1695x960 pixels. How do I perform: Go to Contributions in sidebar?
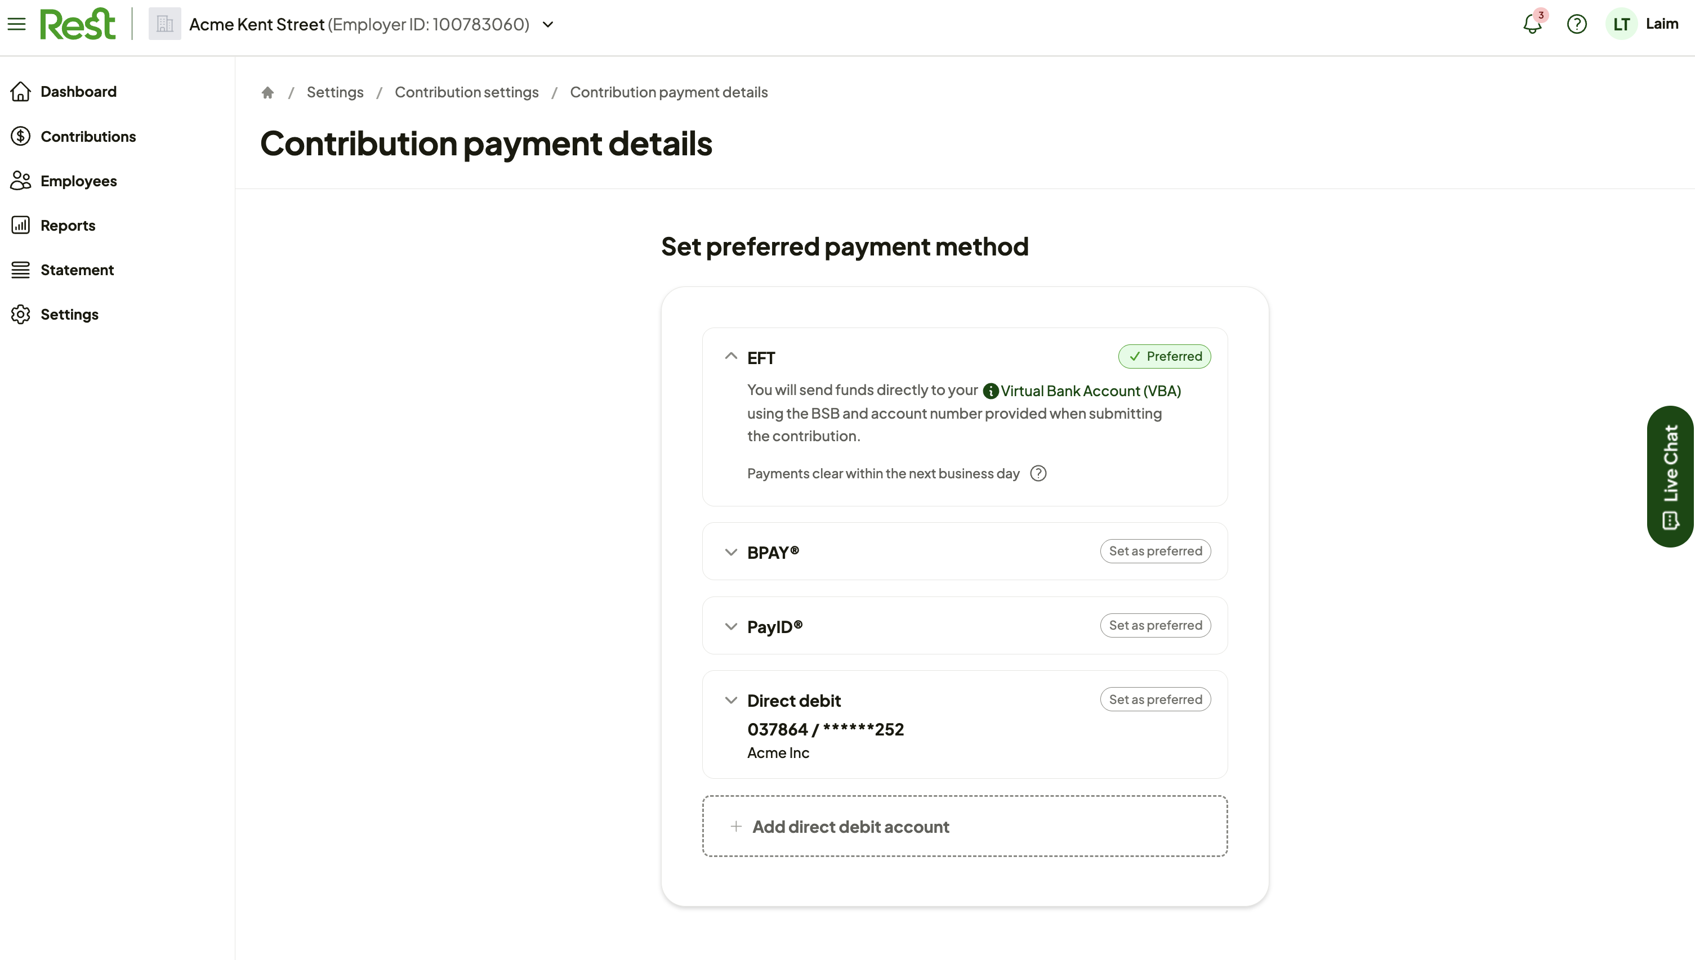[88, 137]
